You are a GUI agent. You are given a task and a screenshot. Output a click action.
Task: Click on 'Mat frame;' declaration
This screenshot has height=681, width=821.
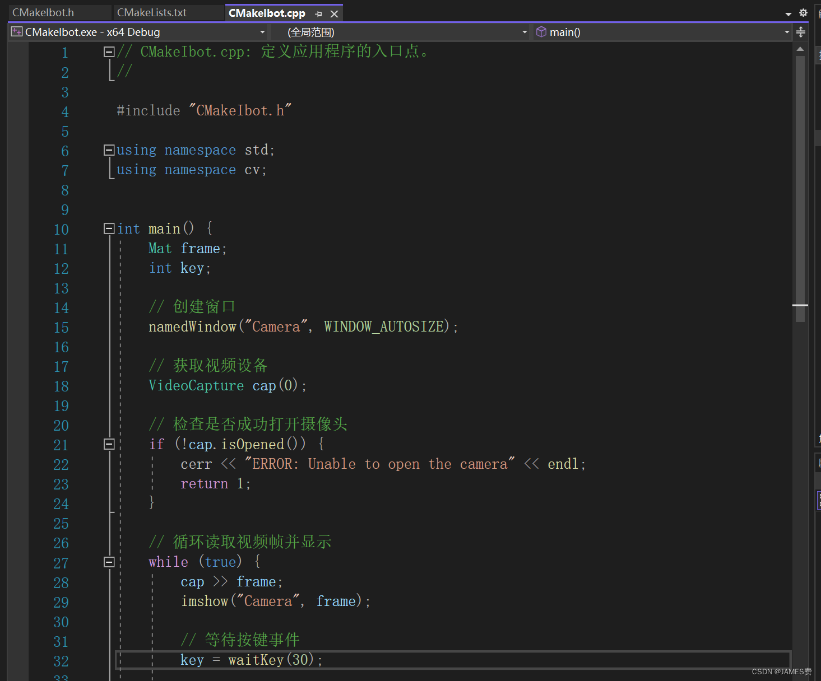[188, 248]
